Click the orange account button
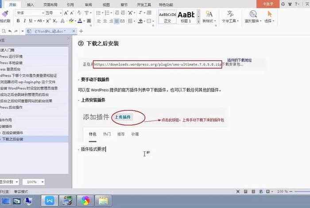Screen dimensions: 310x208 [268, 4]
